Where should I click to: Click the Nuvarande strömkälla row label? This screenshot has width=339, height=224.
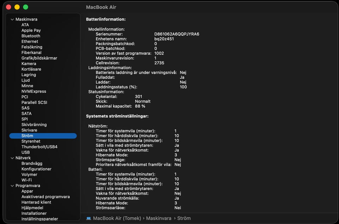(x=117, y=198)
